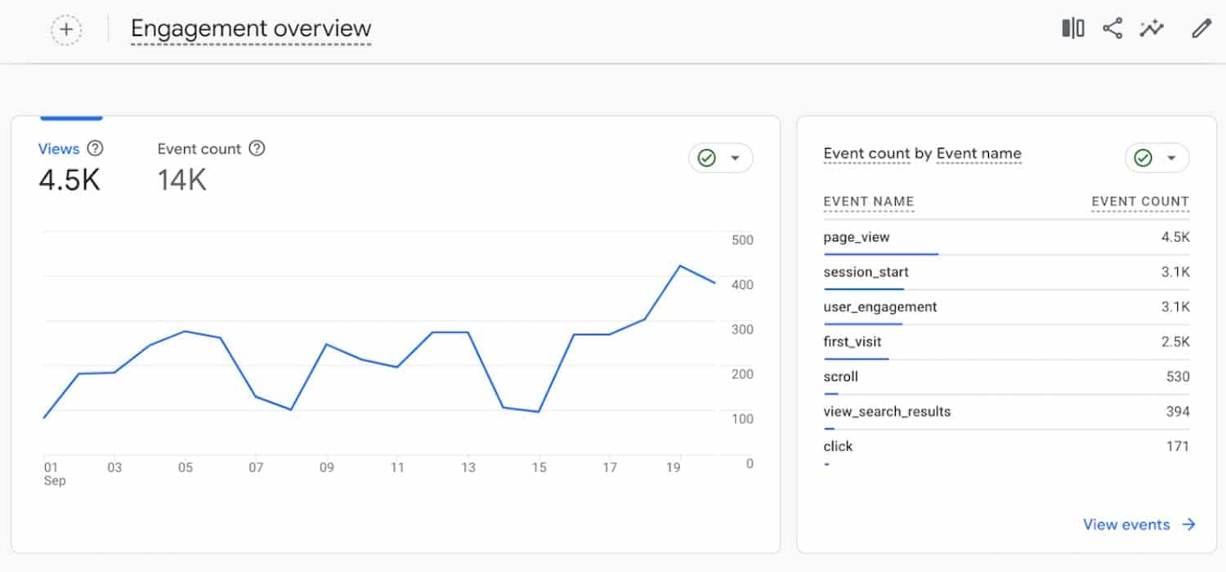Screen dimensions: 1226x572
Task: Click the EVENT NAME column header
Action: [x=869, y=202]
